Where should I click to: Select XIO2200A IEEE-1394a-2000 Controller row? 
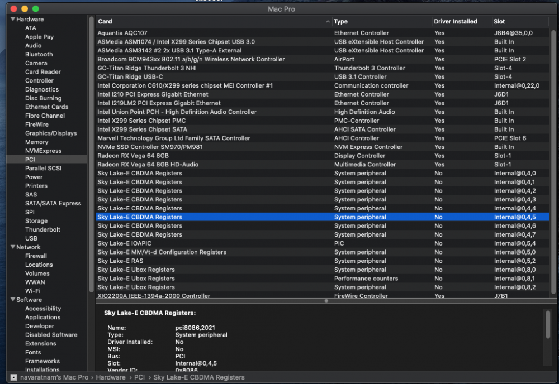323,295
